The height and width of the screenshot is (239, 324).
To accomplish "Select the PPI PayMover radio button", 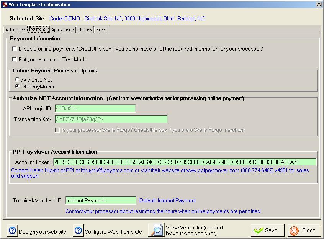I will click(17, 86).
